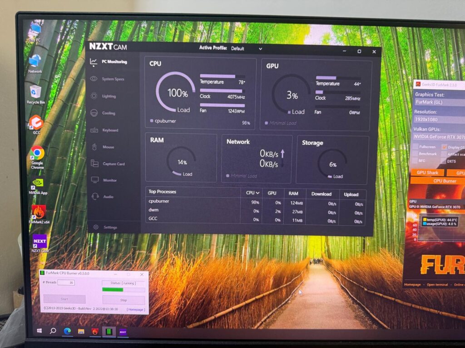Sort processes by Upload column header

(x=351, y=194)
